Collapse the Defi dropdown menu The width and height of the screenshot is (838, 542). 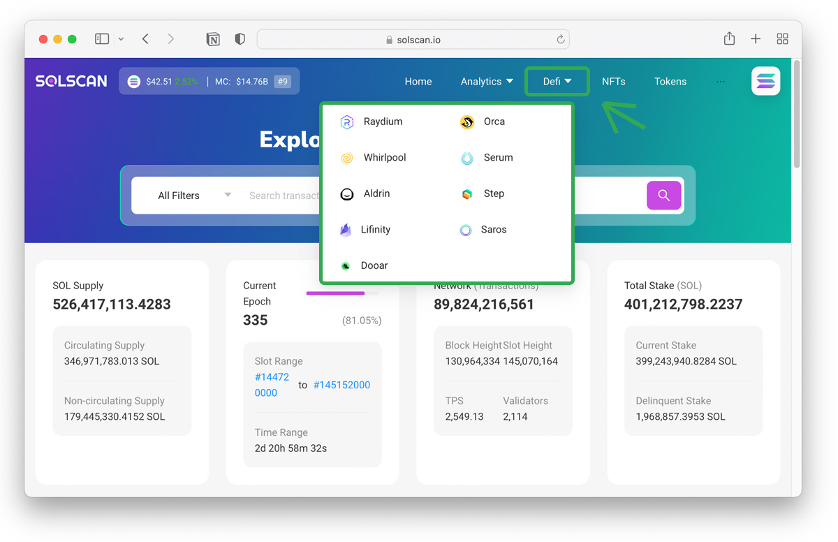pos(557,82)
